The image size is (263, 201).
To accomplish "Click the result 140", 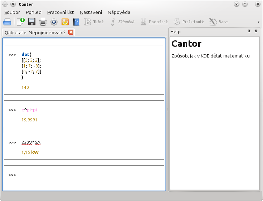I will coord(25,87).
